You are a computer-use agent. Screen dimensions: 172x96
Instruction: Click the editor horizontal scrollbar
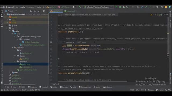93,81
